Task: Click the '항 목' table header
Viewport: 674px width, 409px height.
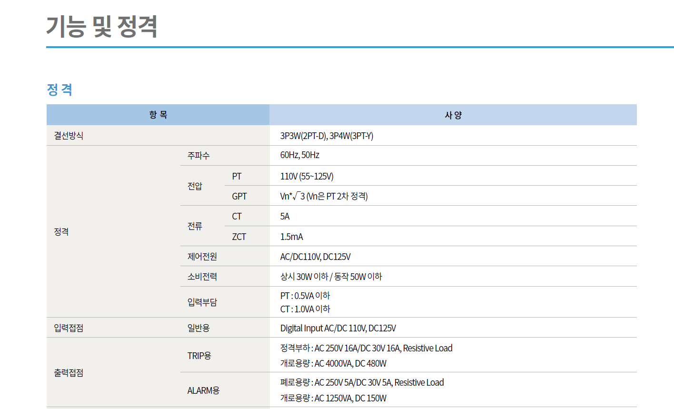Action: tap(158, 115)
